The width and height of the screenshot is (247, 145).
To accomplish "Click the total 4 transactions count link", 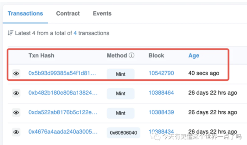I will (75, 33).
